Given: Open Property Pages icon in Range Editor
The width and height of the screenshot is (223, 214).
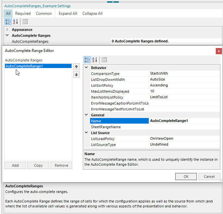Looking at the screenshot, I should tap(104, 60).
